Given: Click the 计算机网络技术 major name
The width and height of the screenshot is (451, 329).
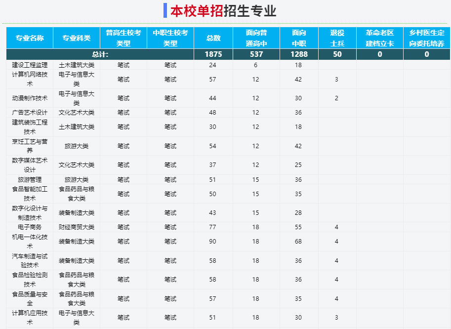Looking at the screenshot, I should pyautogui.click(x=30, y=79).
